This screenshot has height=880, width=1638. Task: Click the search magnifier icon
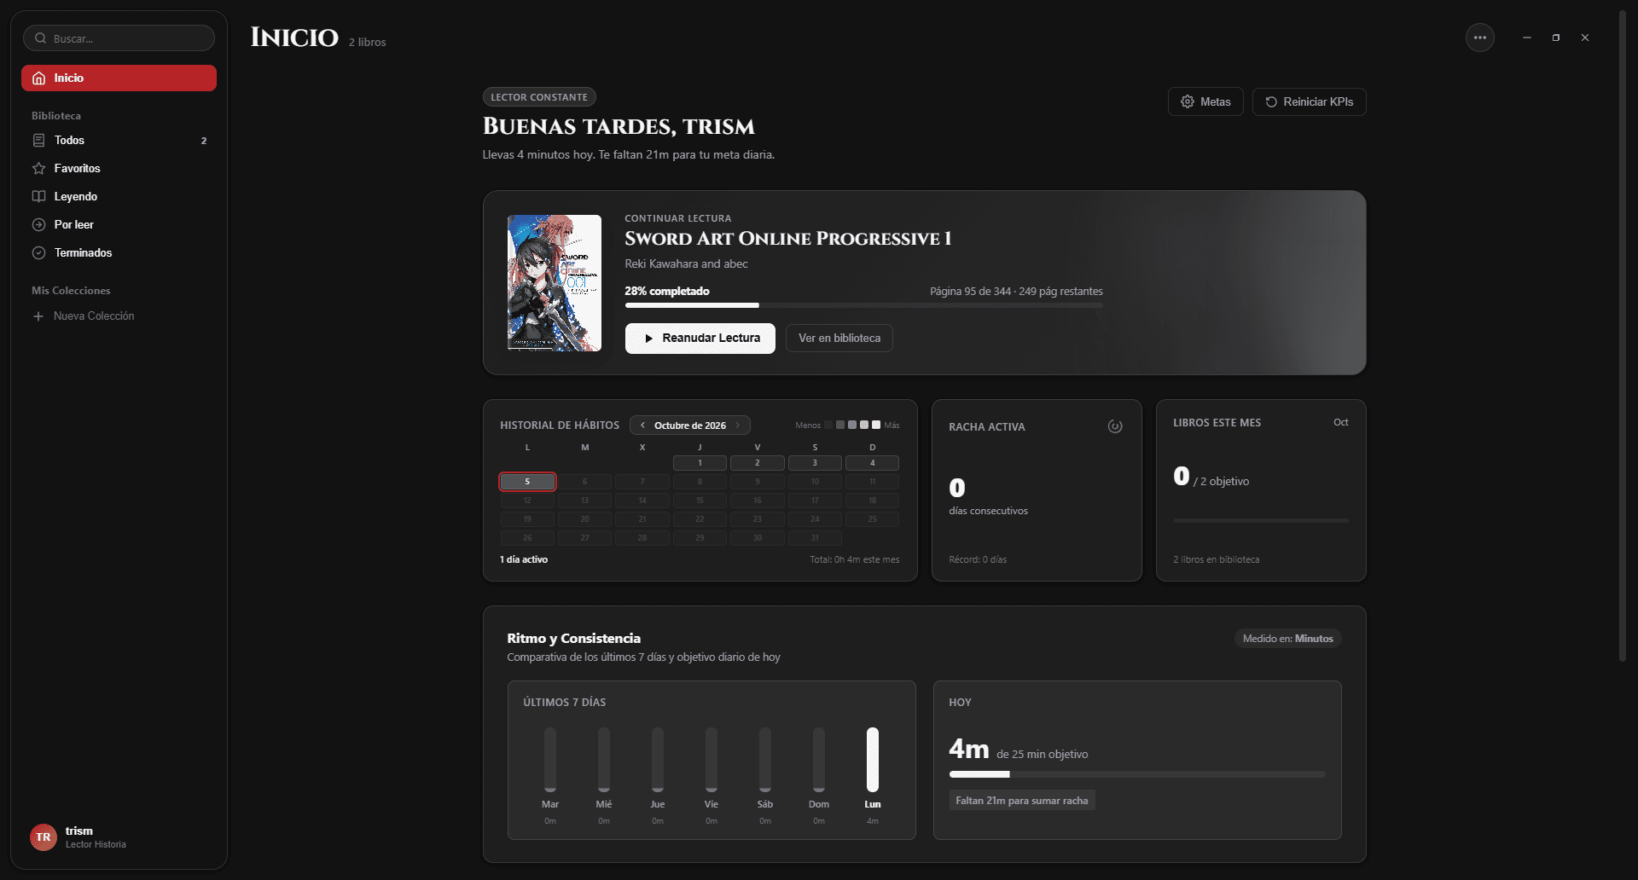40,38
